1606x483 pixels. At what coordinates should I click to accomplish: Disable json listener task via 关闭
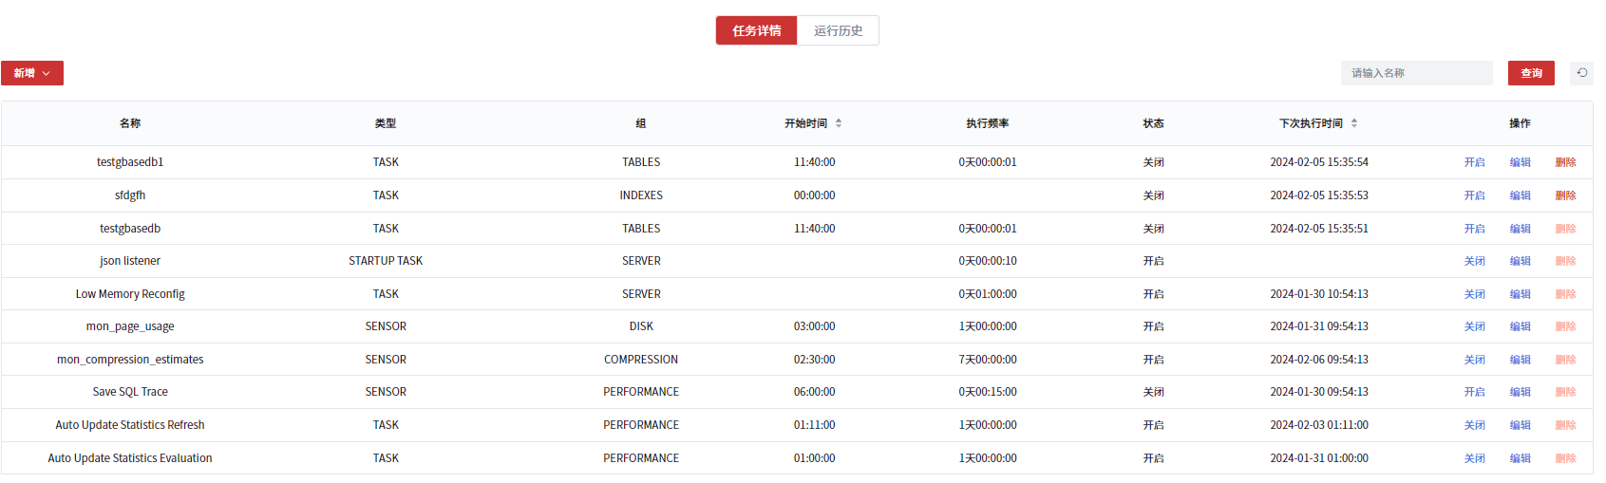(1474, 261)
